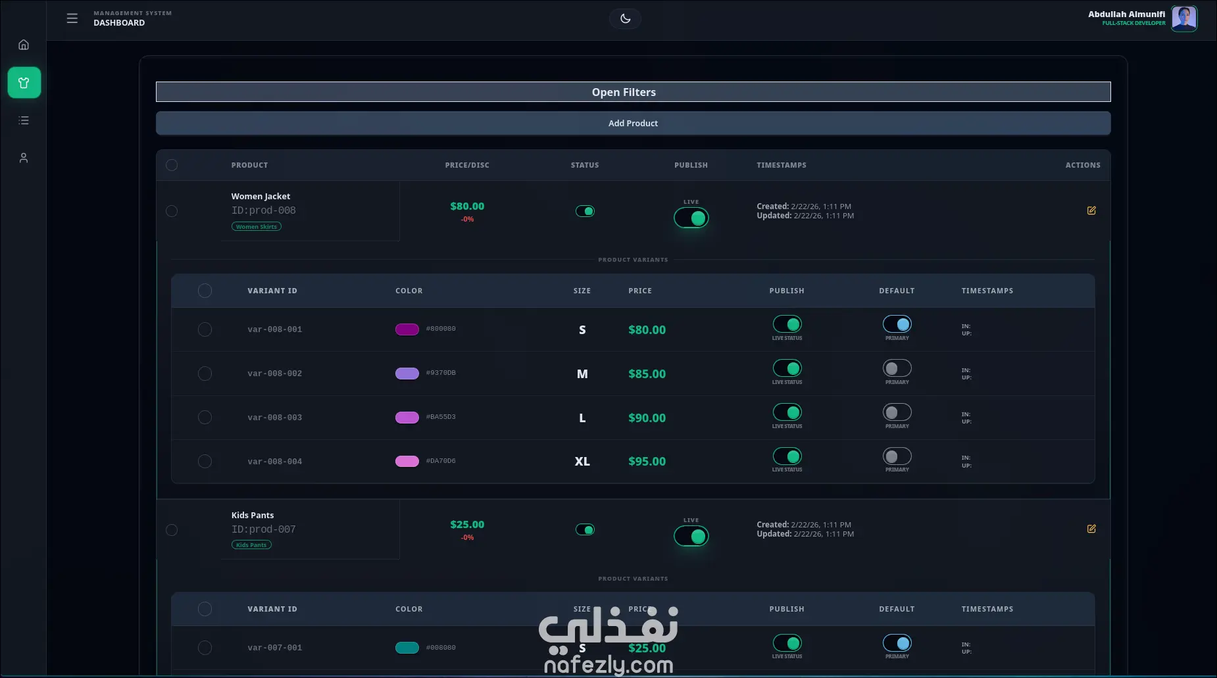Open the list view sidebar icon
Viewport: 1217px width, 678px height.
click(24, 120)
